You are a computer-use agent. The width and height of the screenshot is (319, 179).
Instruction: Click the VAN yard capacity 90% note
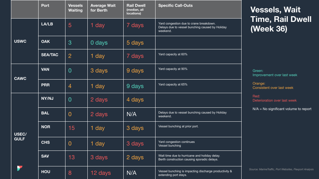[x=173, y=69]
